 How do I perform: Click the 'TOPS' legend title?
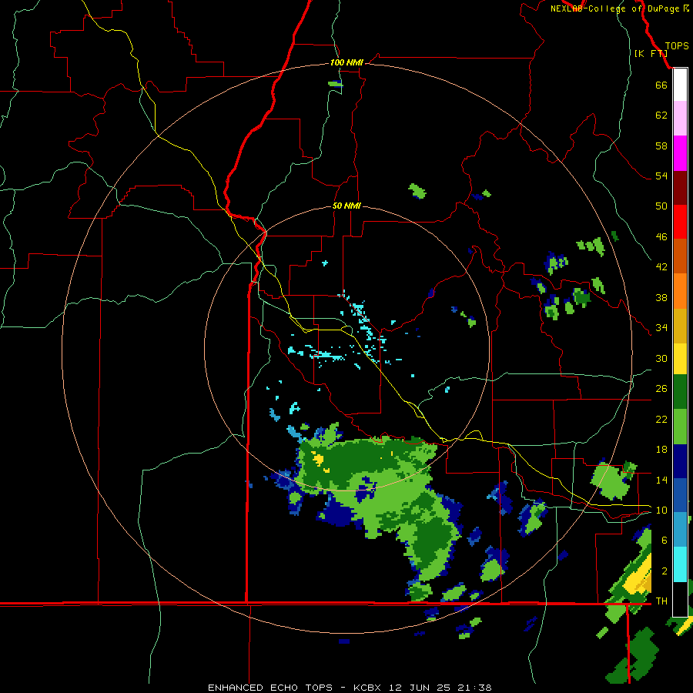pos(677,45)
